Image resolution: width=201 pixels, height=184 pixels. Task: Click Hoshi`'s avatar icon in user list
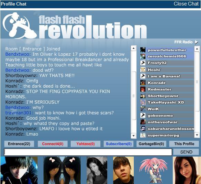tap(143, 70)
